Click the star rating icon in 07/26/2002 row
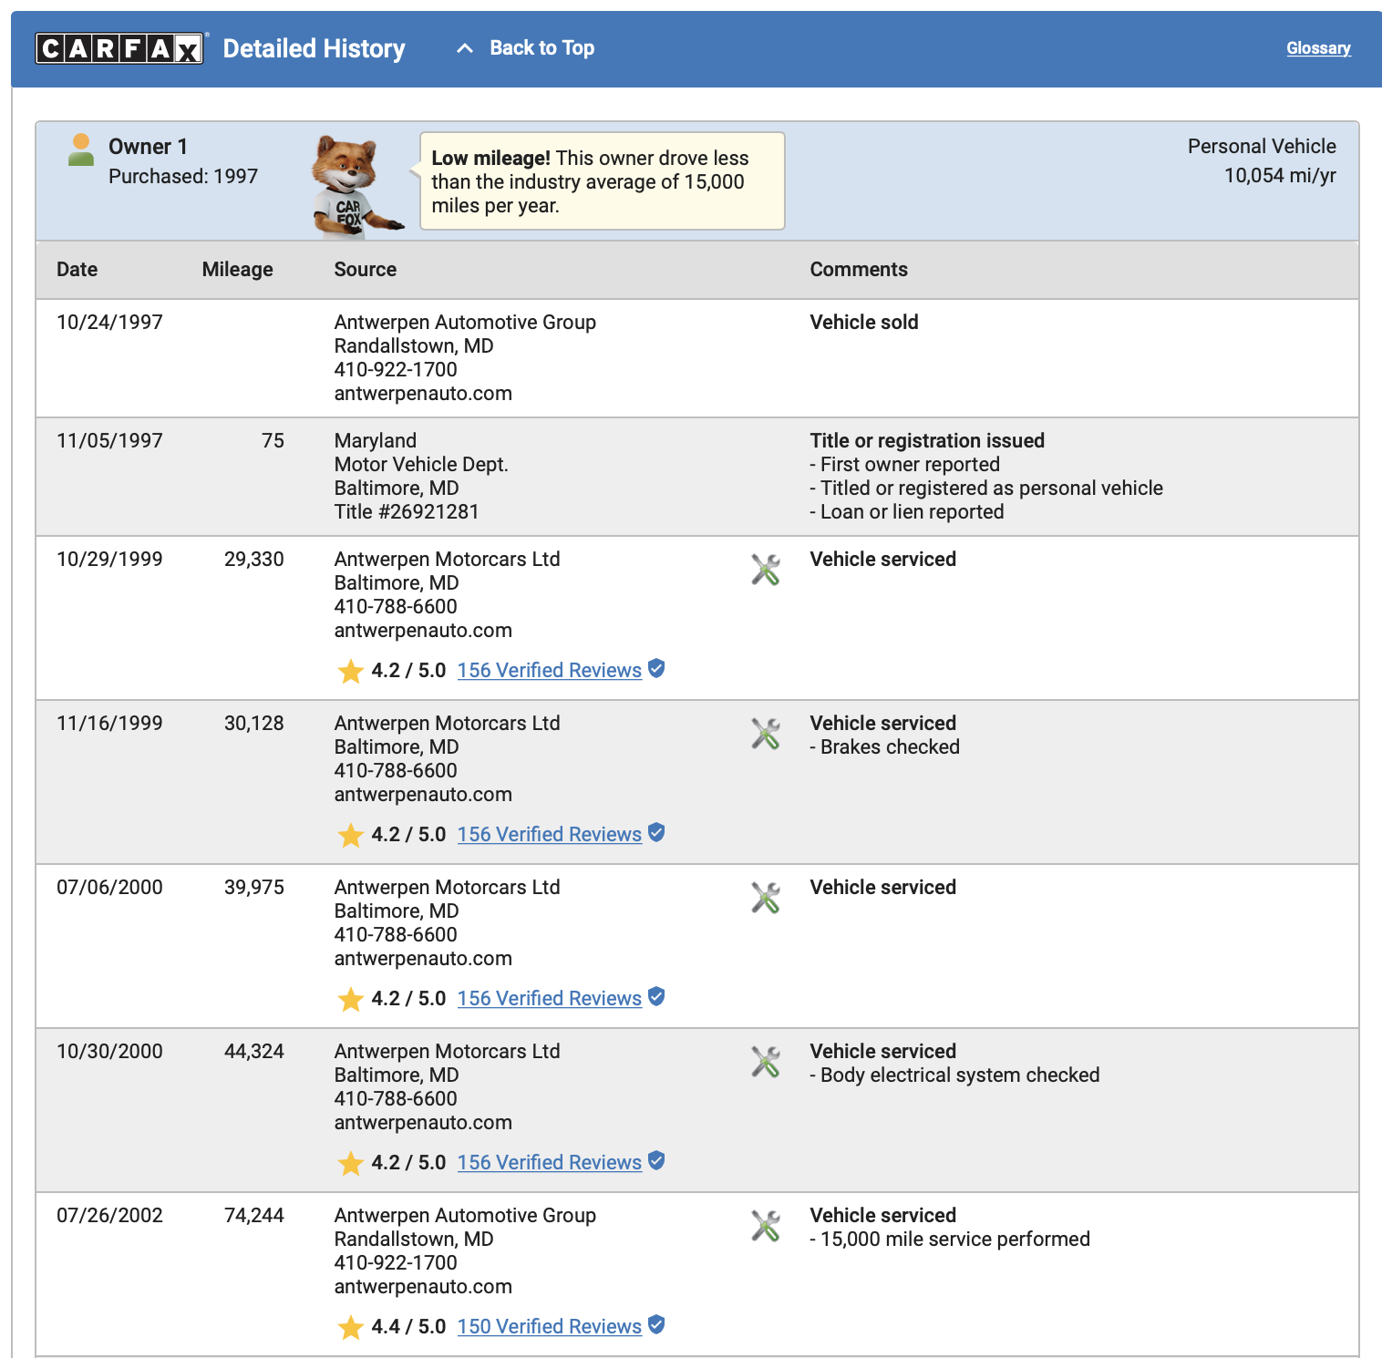The width and height of the screenshot is (1382, 1358). [x=351, y=1327]
